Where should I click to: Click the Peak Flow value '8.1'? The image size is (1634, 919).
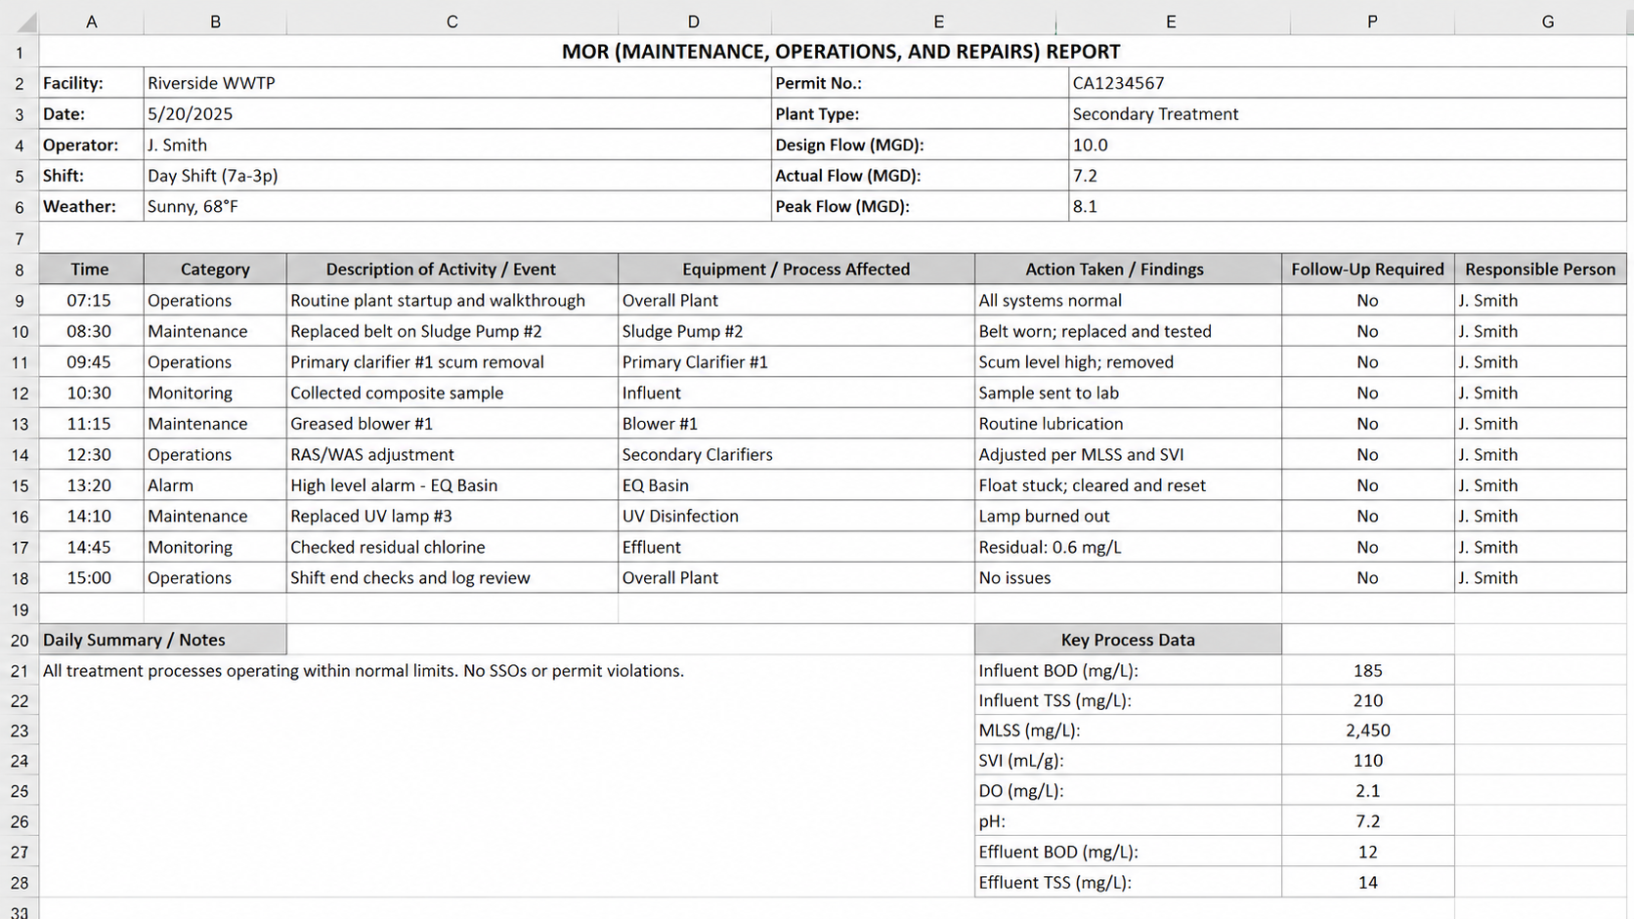tap(1348, 206)
